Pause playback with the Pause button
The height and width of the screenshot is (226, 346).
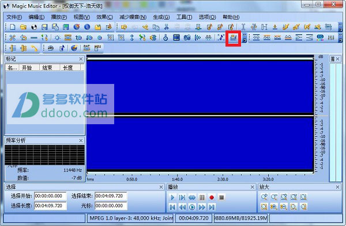pyautogui.click(x=202, y=197)
